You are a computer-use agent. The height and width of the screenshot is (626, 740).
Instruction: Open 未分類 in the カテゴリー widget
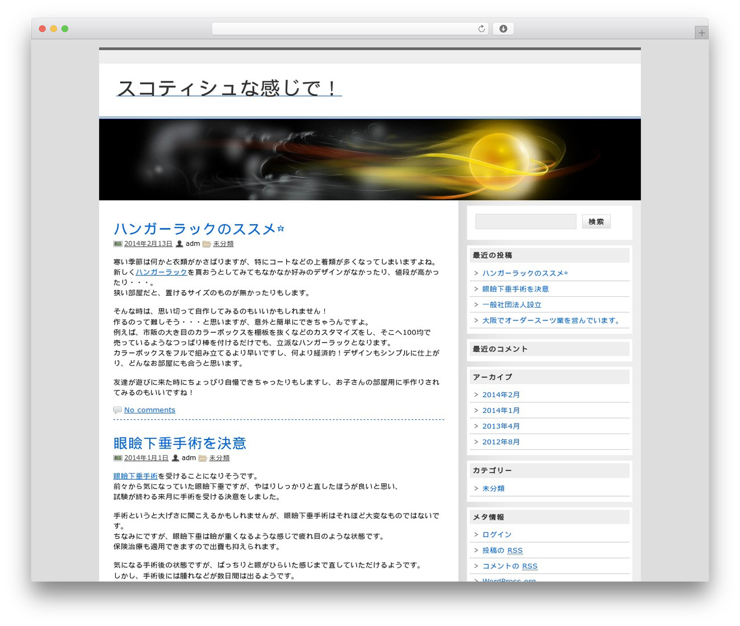(493, 488)
